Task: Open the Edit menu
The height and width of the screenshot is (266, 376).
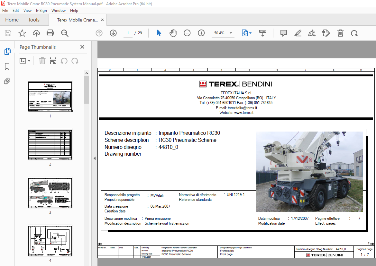Action: pos(15,11)
